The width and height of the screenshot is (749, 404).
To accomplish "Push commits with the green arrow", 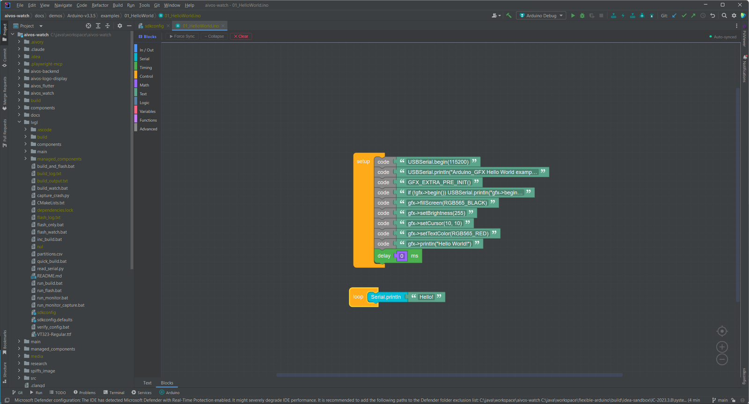I will [693, 15].
